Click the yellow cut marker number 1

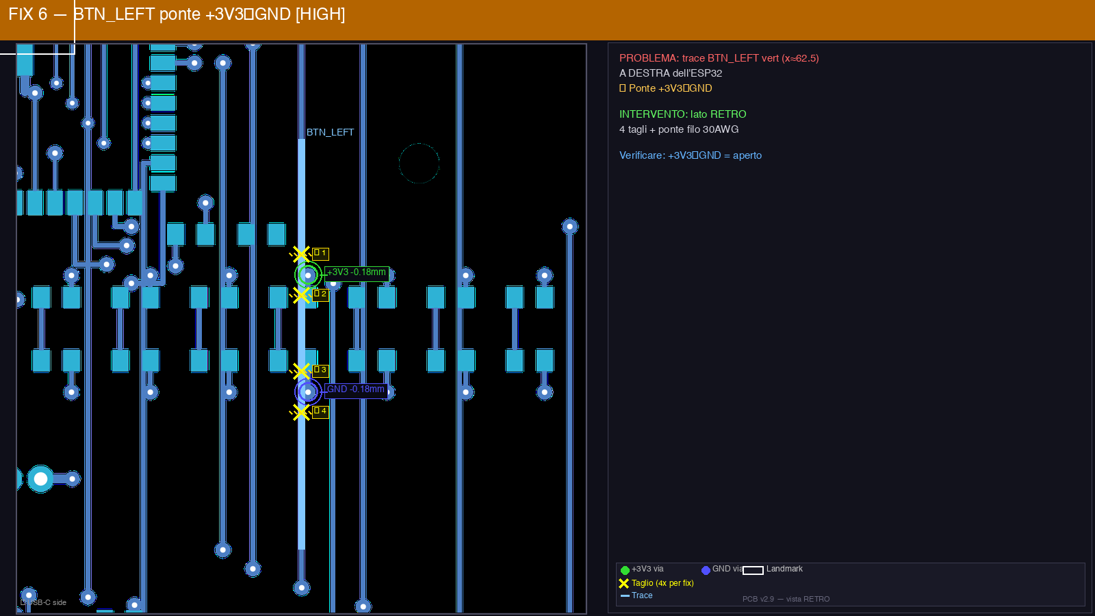coord(301,255)
